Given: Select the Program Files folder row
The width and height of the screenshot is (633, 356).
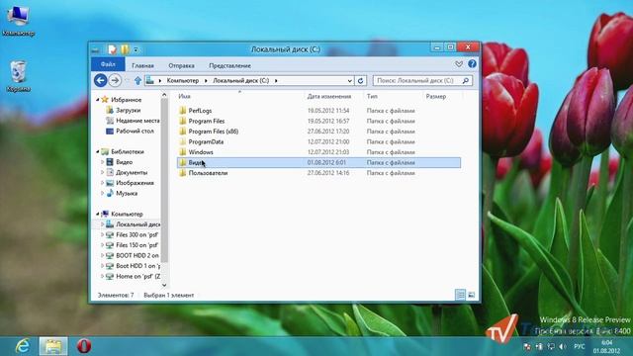Looking at the screenshot, I should click(318, 121).
